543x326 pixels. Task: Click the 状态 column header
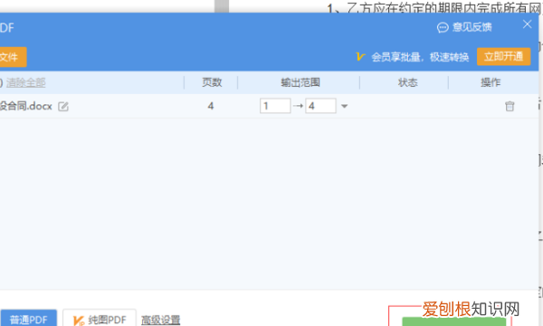pos(407,82)
